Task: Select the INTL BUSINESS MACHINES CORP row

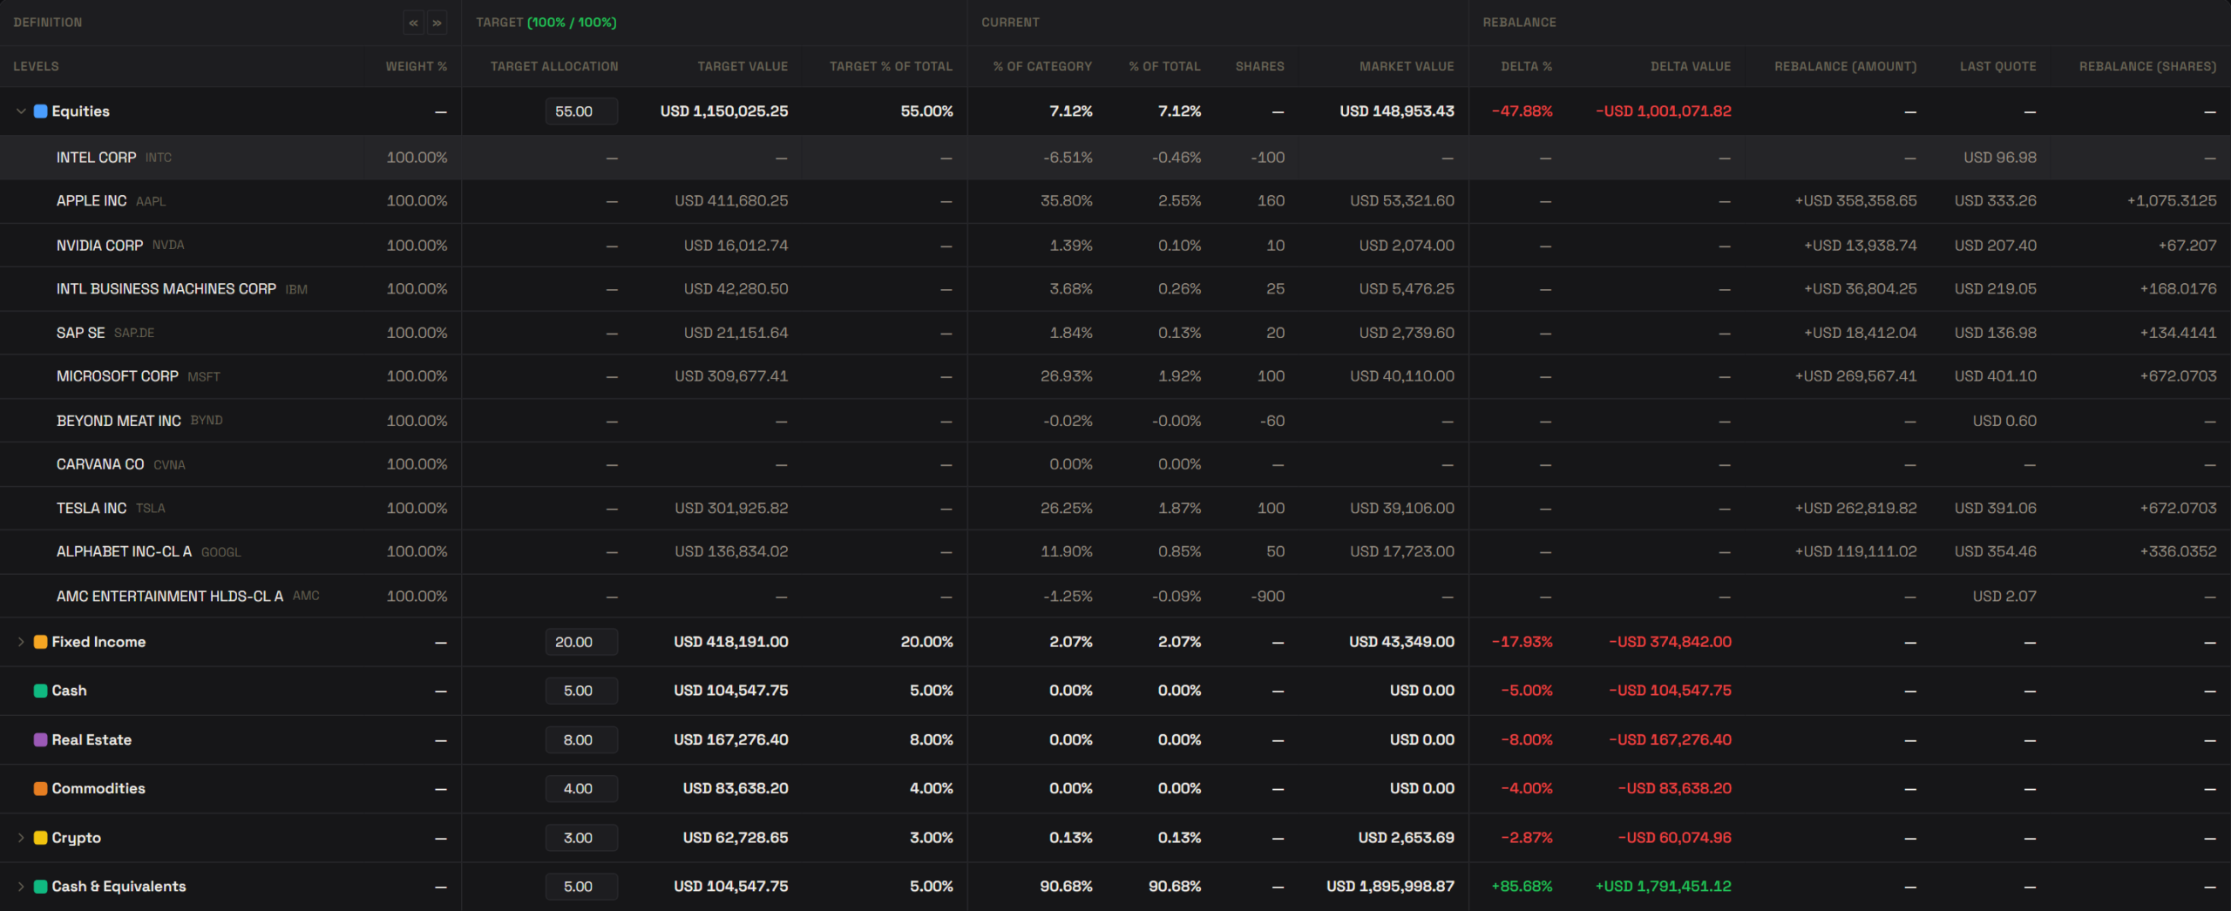Action: [1115, 289]
